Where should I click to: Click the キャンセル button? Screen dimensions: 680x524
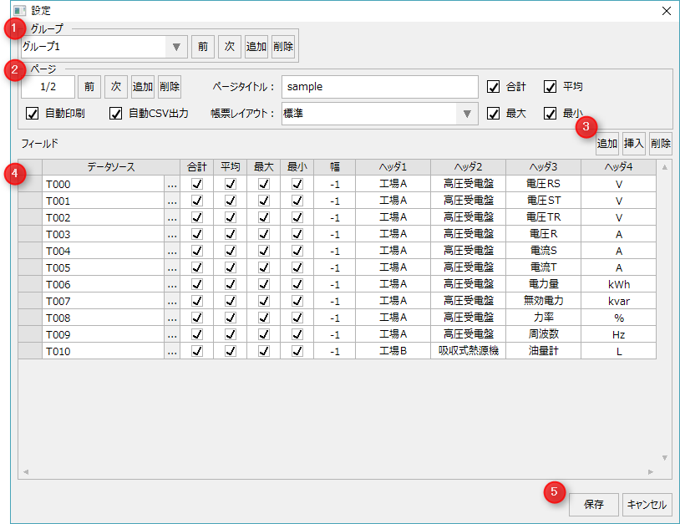tap(647, 505)
